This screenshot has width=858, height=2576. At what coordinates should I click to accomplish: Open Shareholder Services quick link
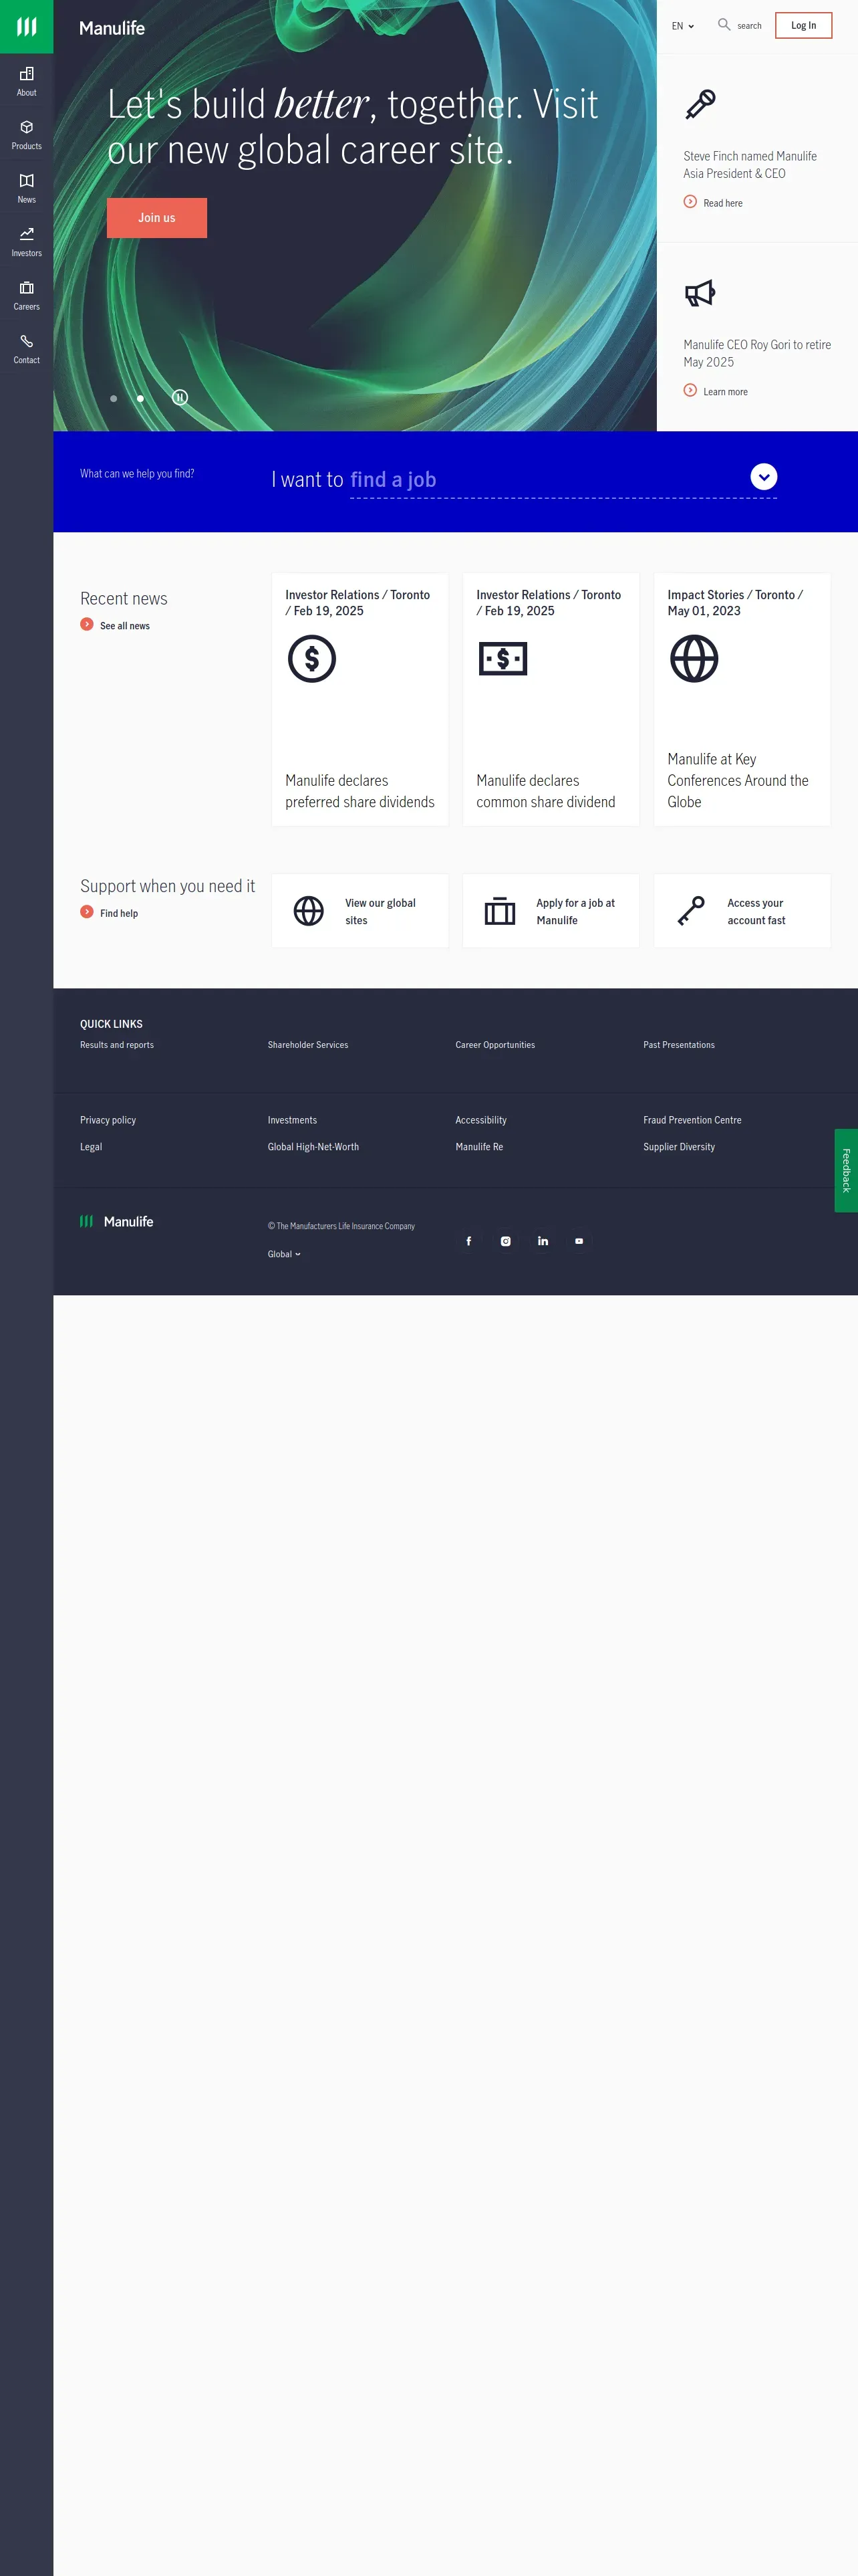[307, 1045]
